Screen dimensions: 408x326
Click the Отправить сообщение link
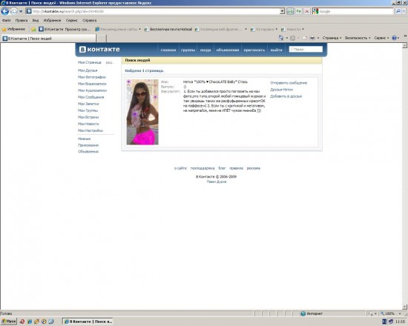point(289,83)
